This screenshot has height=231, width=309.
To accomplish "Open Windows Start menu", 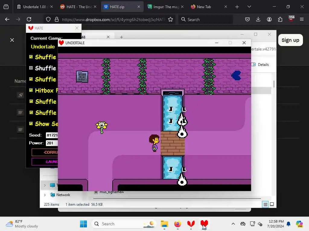I will point(83,224).
